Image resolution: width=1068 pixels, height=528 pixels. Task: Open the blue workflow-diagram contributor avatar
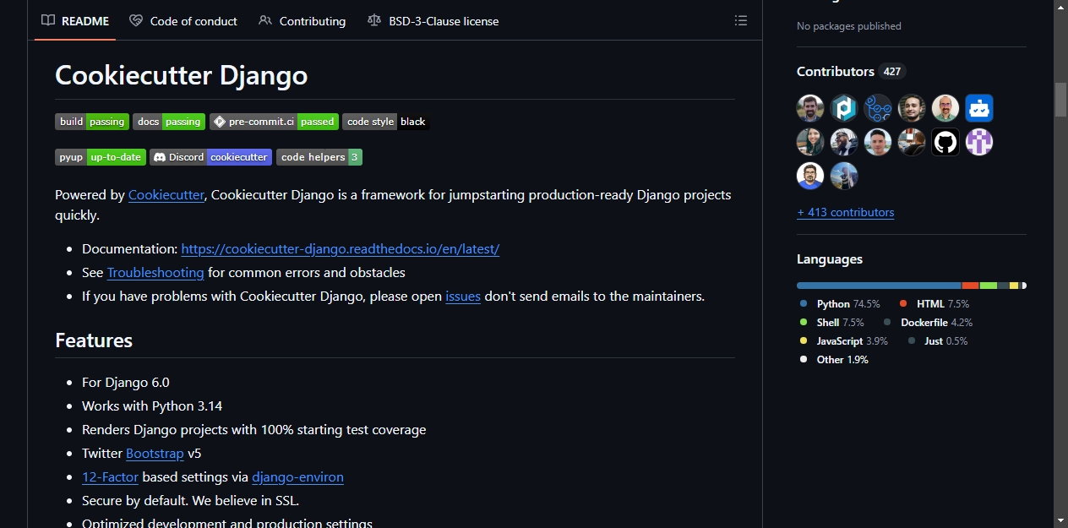878,108
